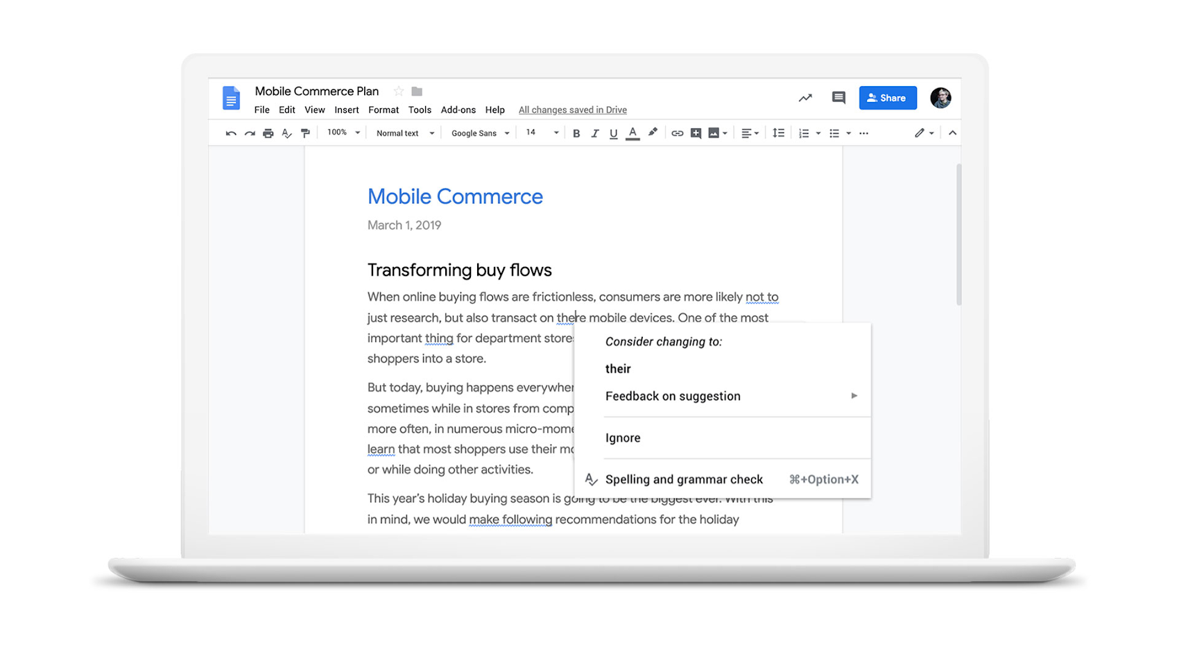Click the spell check toolbar icon
This screenshot has width=1179, height=663.
coord(287,133)
